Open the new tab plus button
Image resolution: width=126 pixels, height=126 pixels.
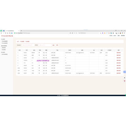click(x=21, y=31)
